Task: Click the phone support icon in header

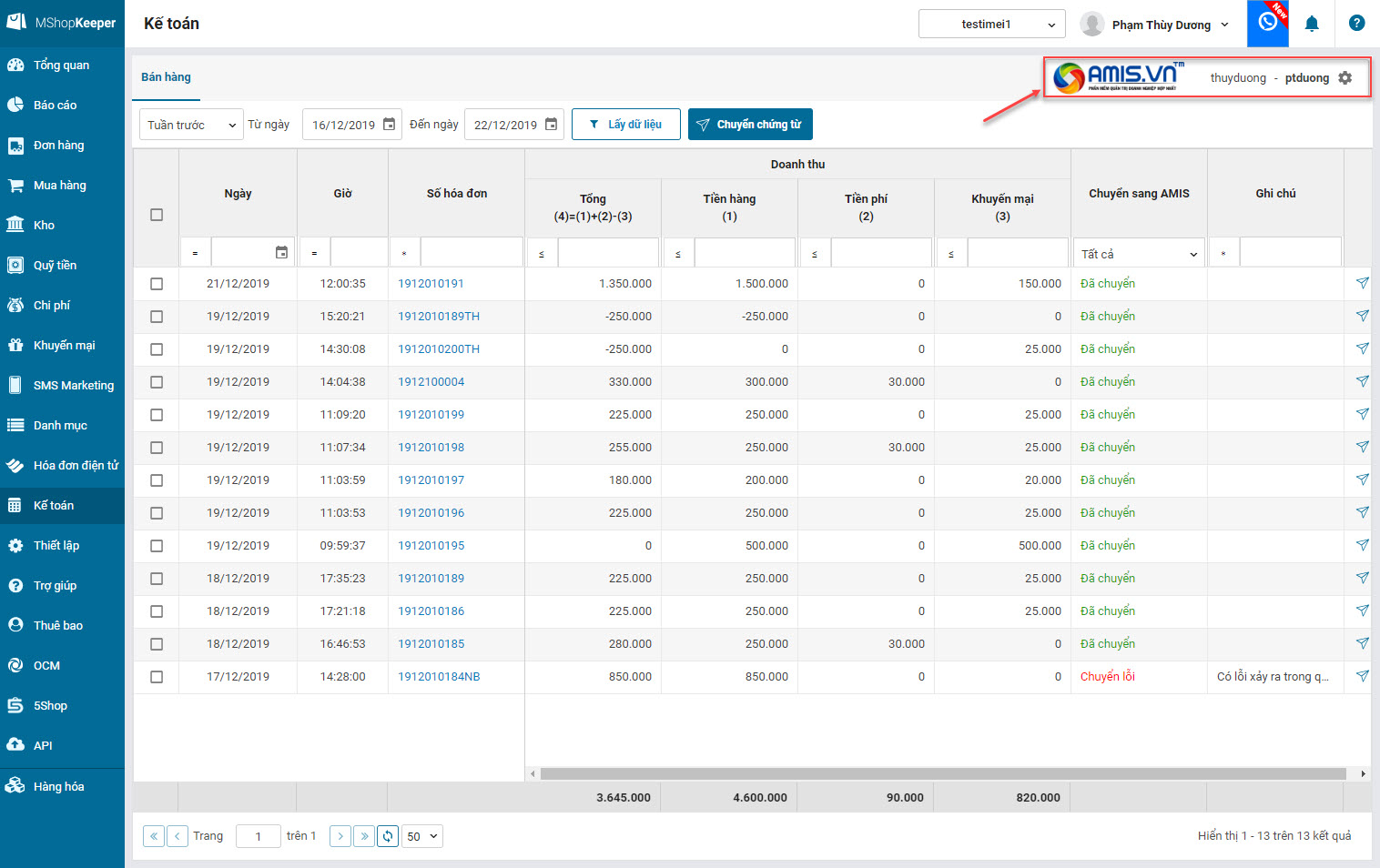Action: 1267,23
